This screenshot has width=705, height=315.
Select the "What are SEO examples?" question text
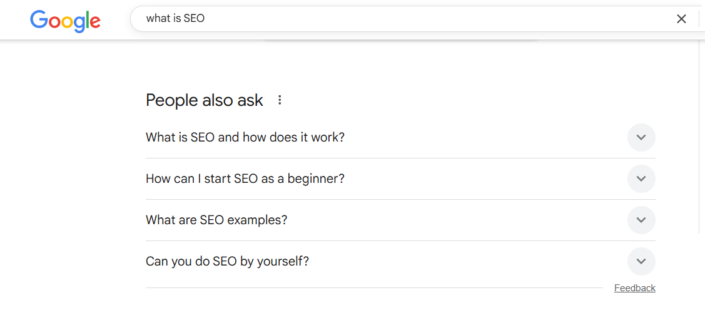(x=216, y=220)
